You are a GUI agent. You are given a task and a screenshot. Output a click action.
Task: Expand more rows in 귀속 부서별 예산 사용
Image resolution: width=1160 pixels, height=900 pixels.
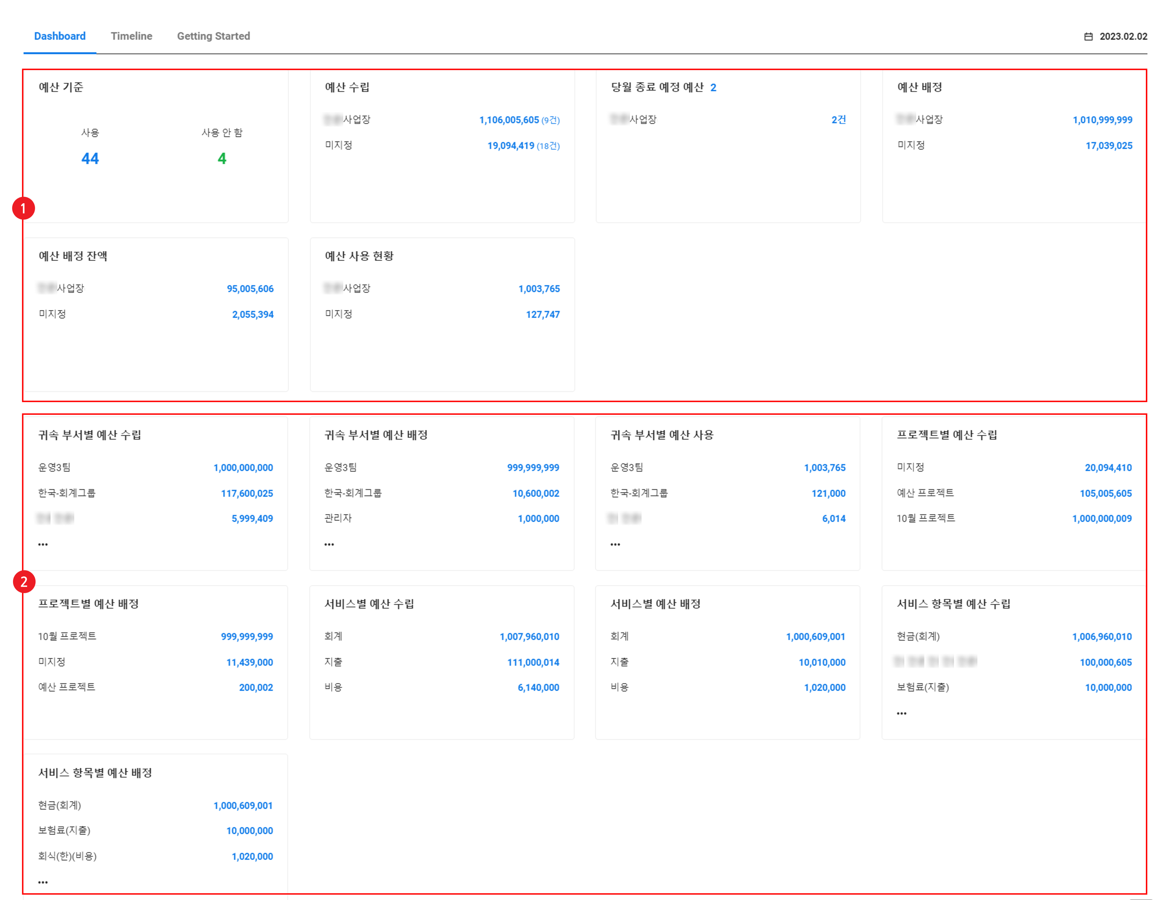click(615, 544)
